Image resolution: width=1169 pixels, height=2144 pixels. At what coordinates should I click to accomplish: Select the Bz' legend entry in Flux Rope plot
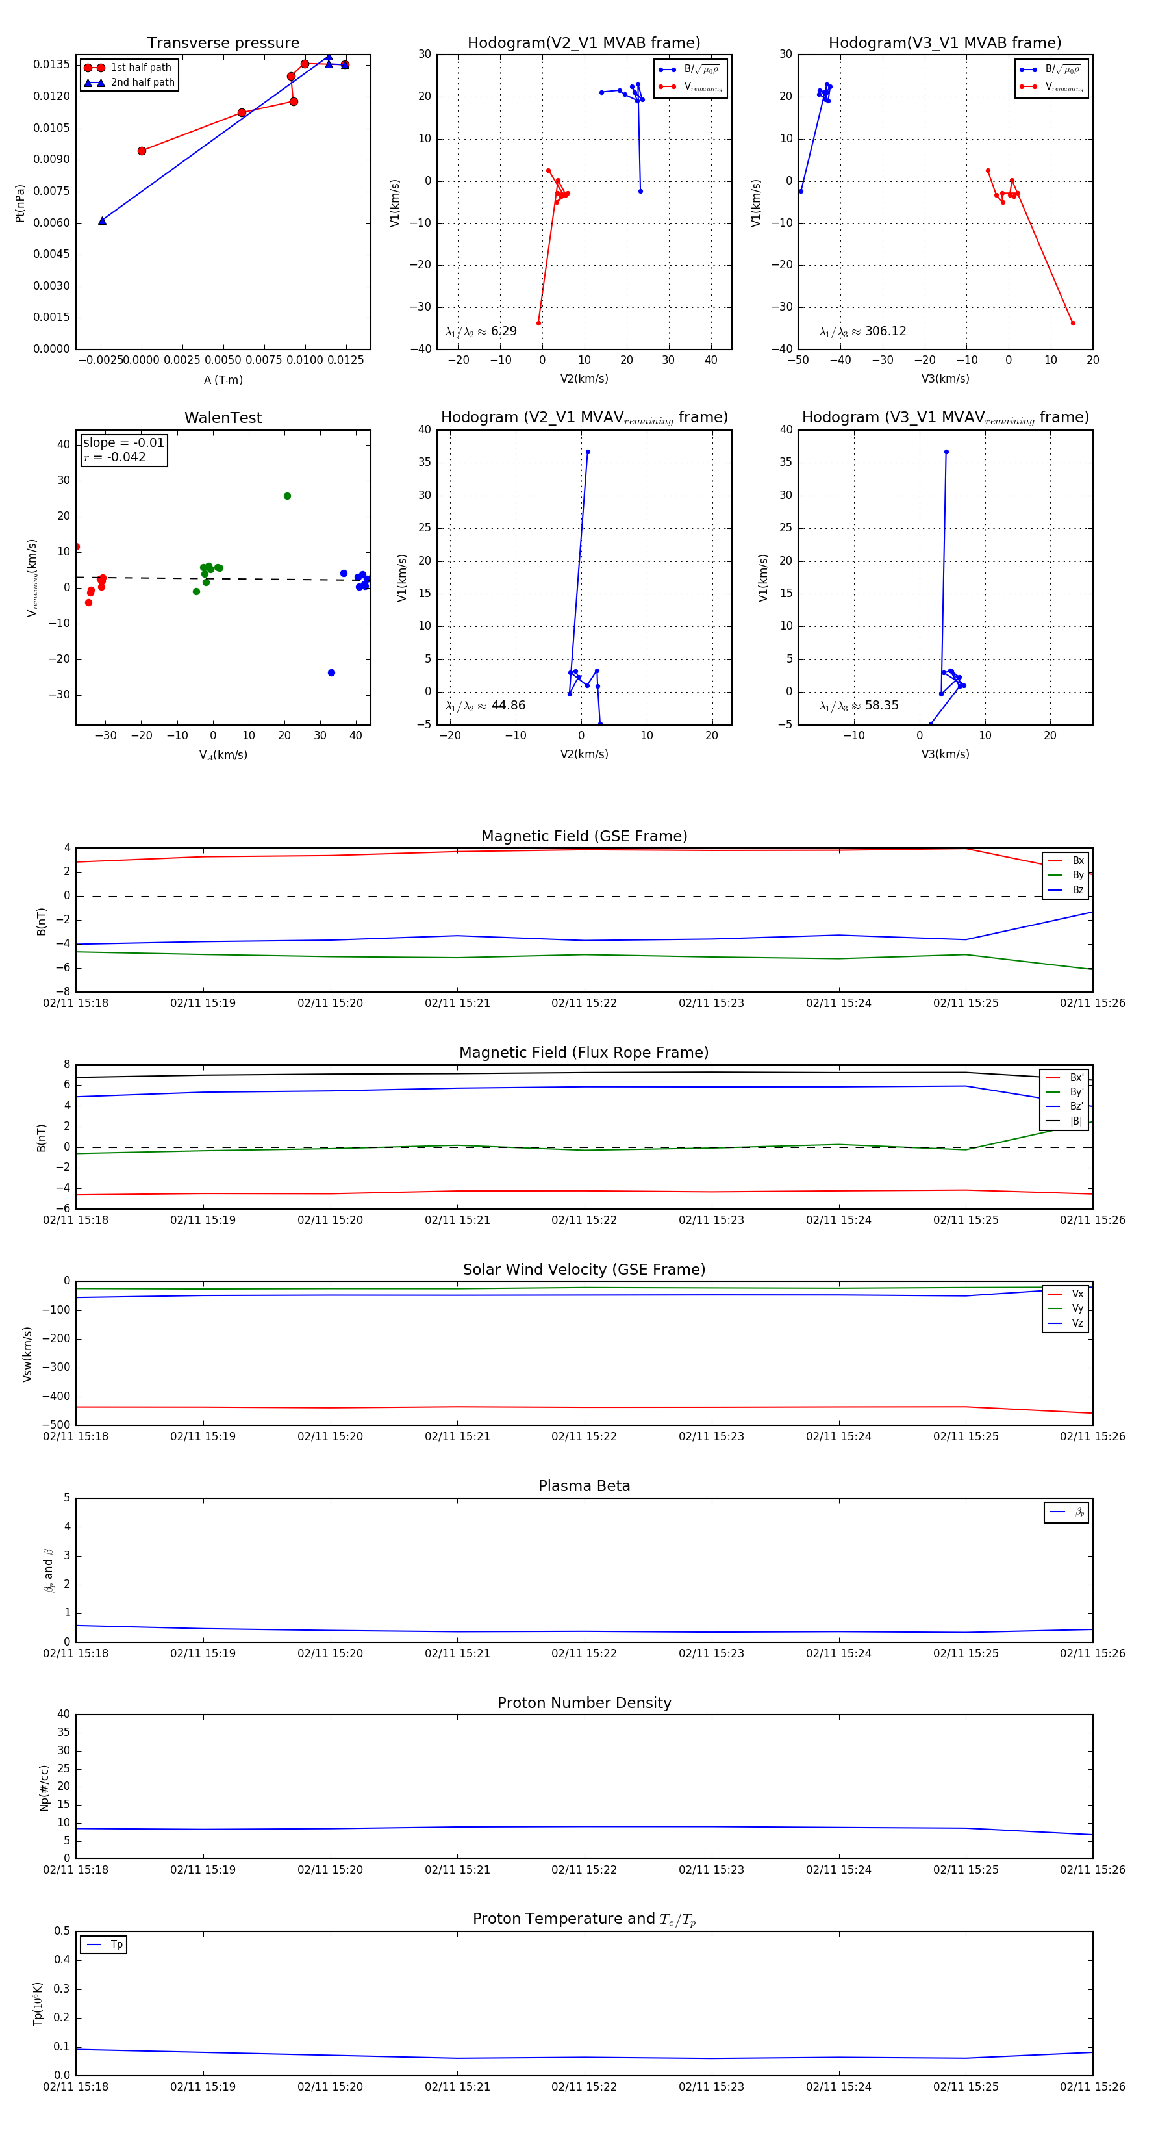click(1065, 1106)
